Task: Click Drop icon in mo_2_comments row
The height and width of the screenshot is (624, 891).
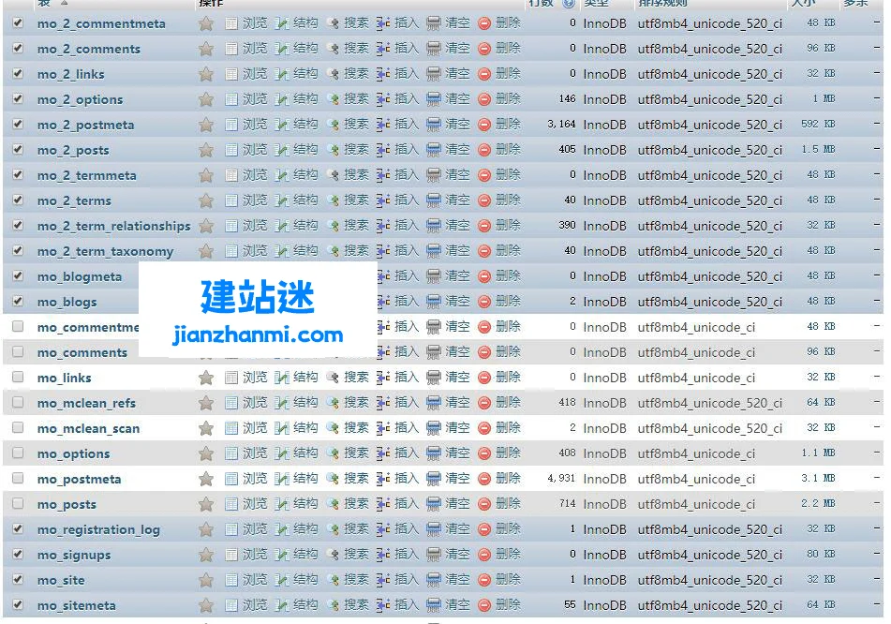Action: (x=484, y=49)
